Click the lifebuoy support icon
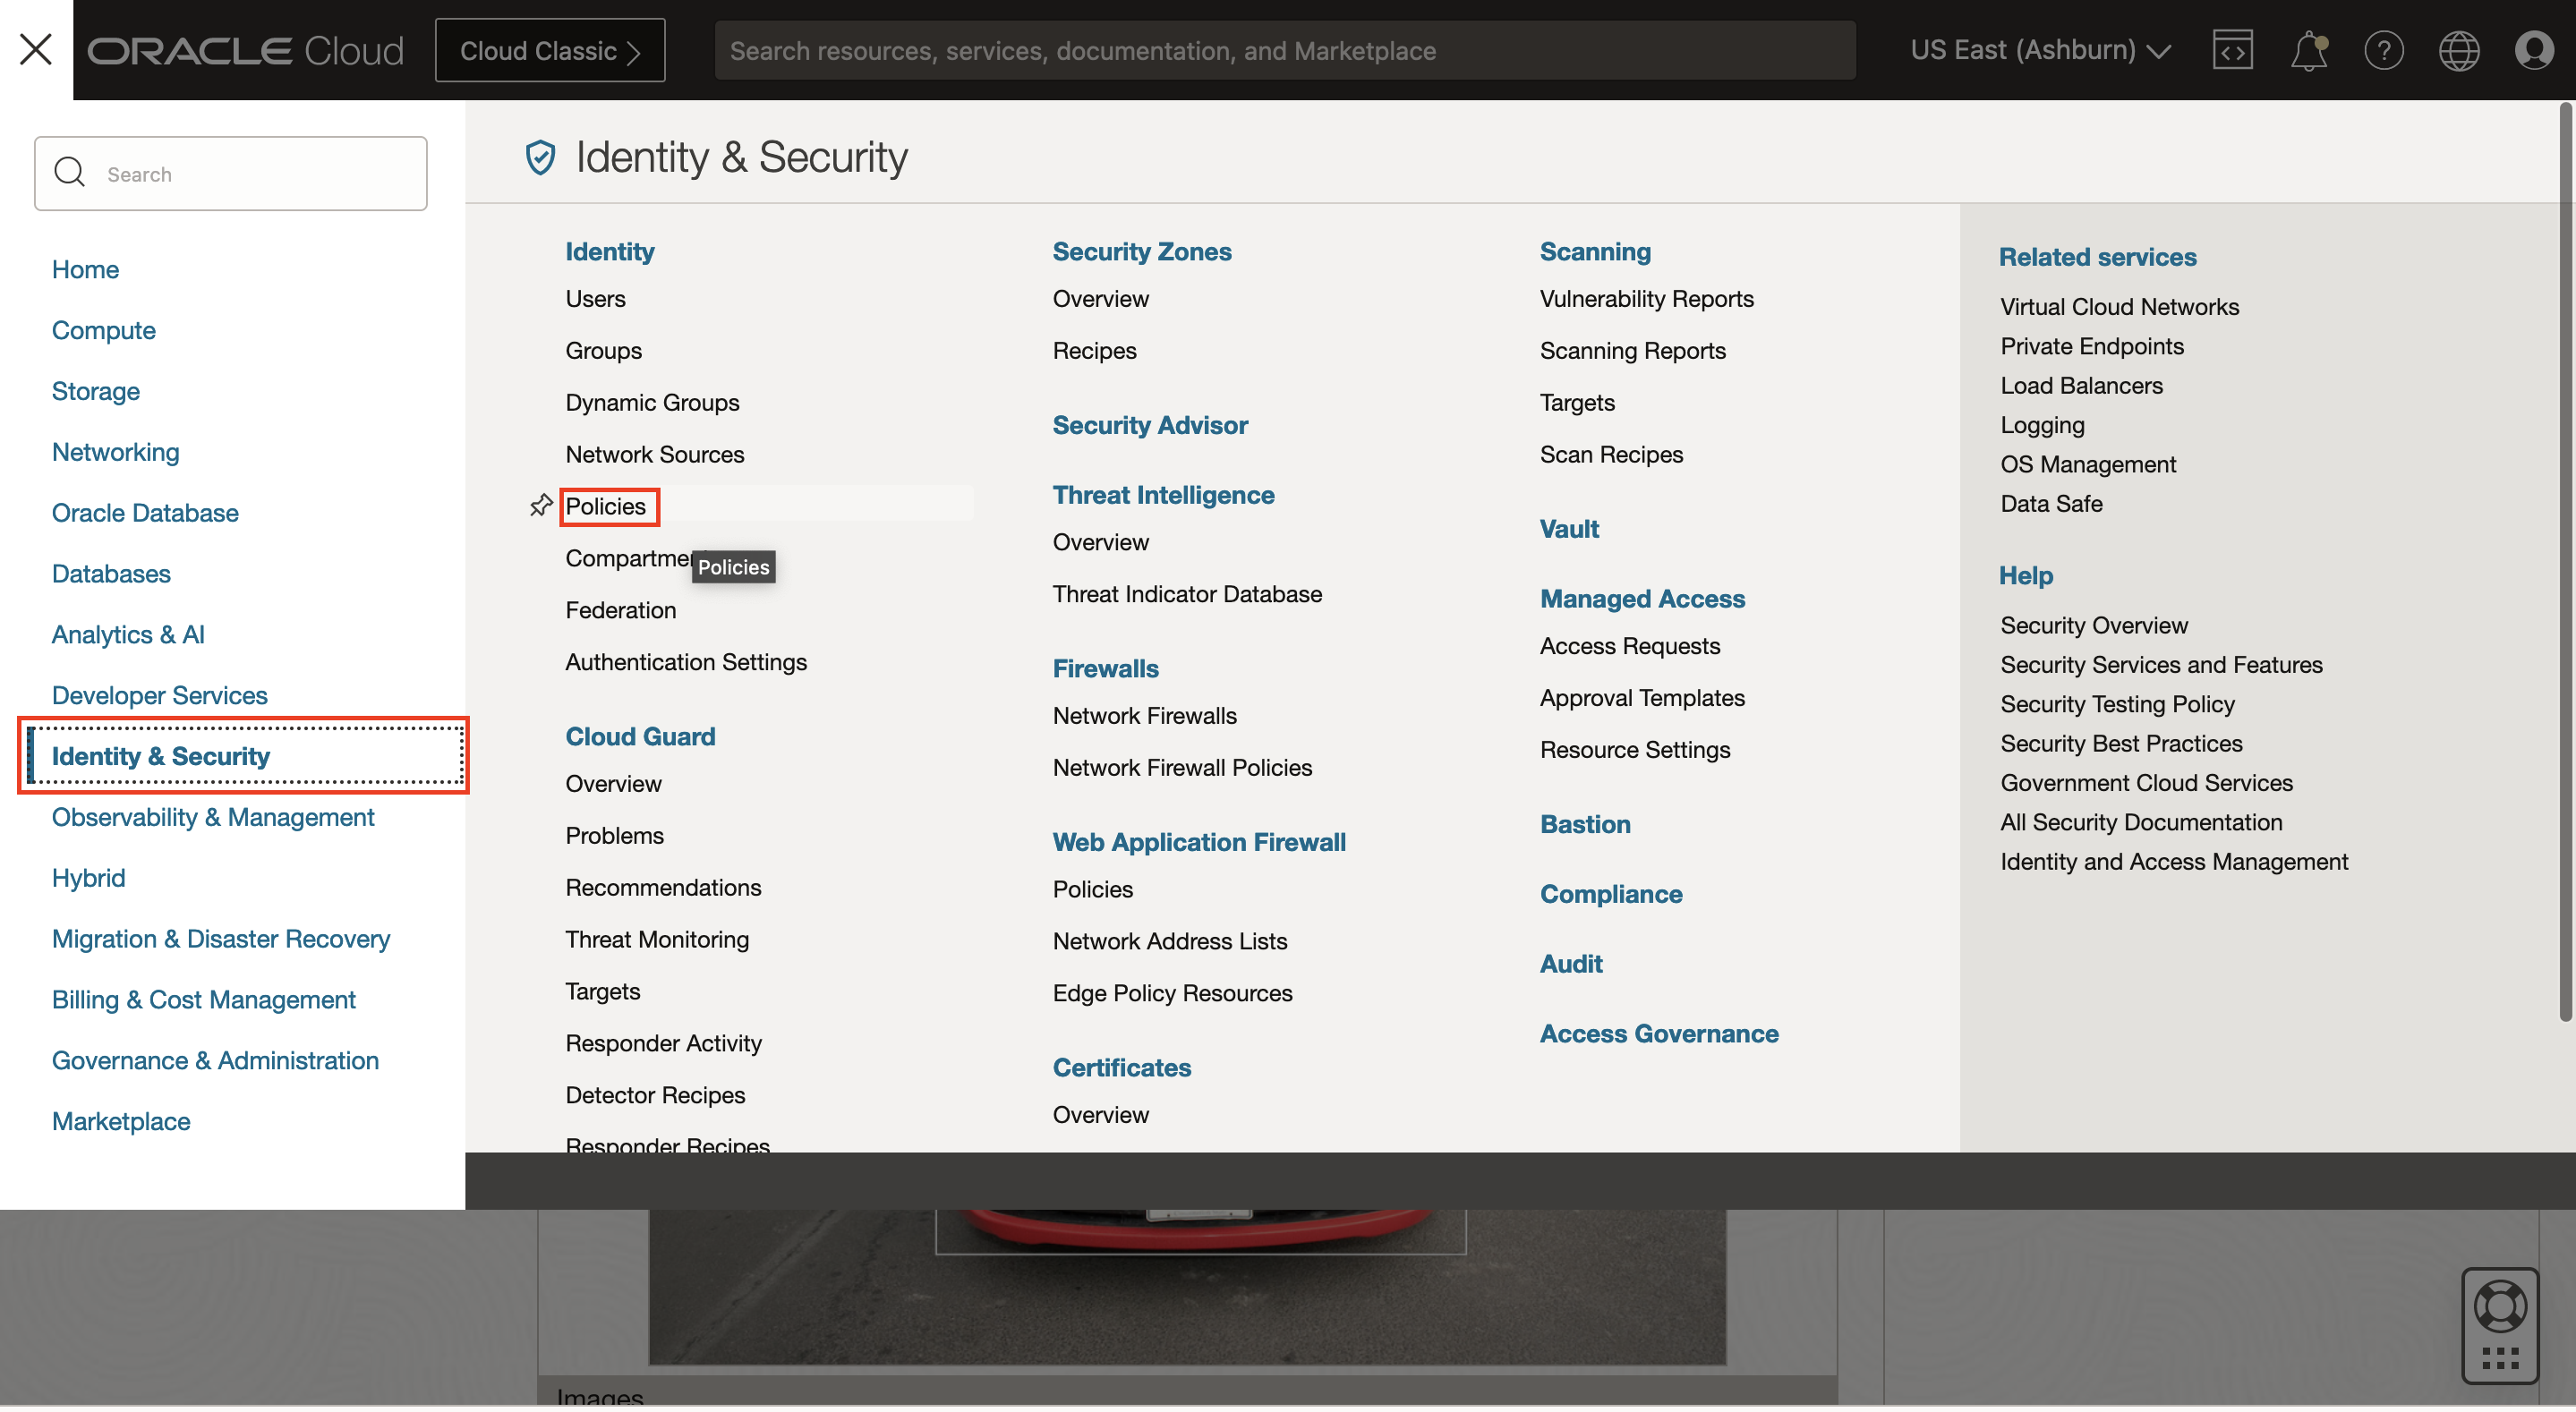Viewport: 2576px width, 1412px height. [x=2499, y=1308]
